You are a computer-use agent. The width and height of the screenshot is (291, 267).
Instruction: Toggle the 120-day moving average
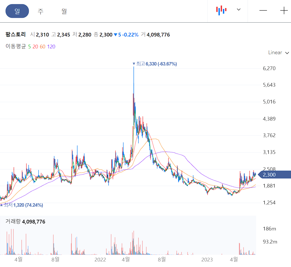click(x=51, y=47)
